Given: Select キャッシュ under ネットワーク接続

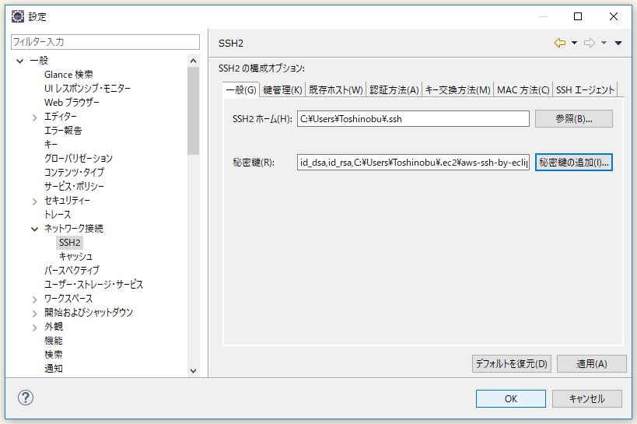Looking at the screenshot, I should pos(75,257).
